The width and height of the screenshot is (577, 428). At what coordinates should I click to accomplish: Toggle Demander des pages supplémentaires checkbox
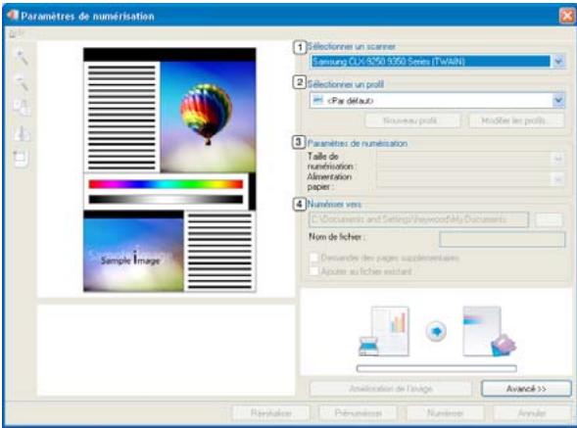pyautogui.click(x=313, y=258)
